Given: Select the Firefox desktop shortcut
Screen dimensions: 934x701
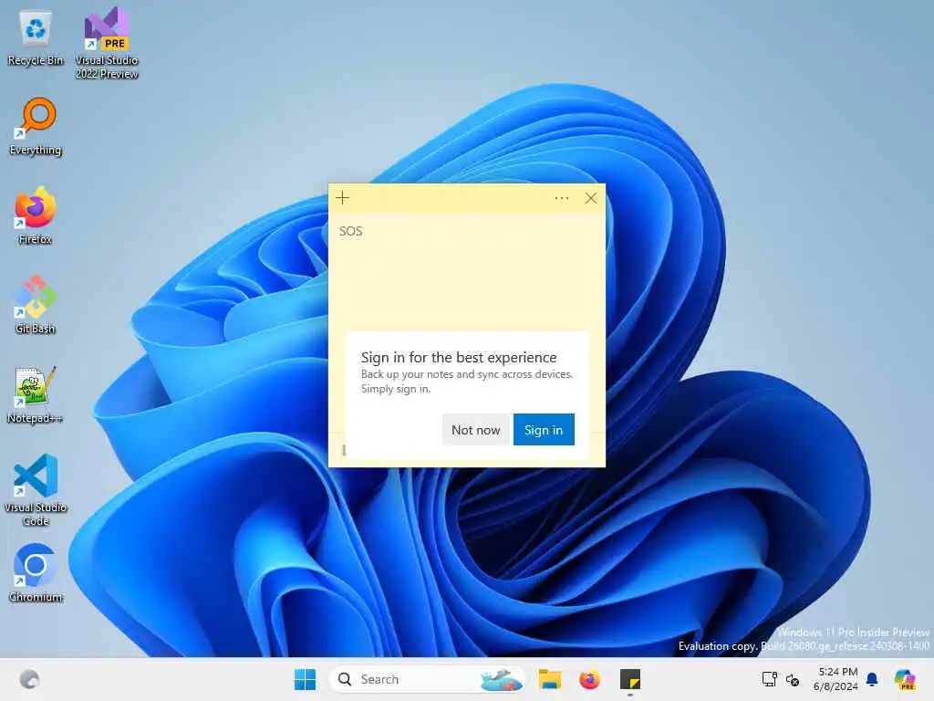Looking at the screenshot, I should 36,216.
